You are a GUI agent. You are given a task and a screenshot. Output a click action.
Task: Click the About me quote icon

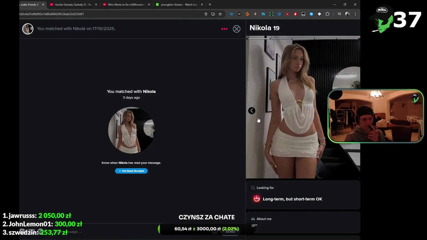(x=253, y=219)
